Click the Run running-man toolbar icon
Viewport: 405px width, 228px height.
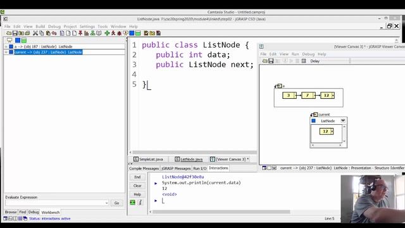113,33
